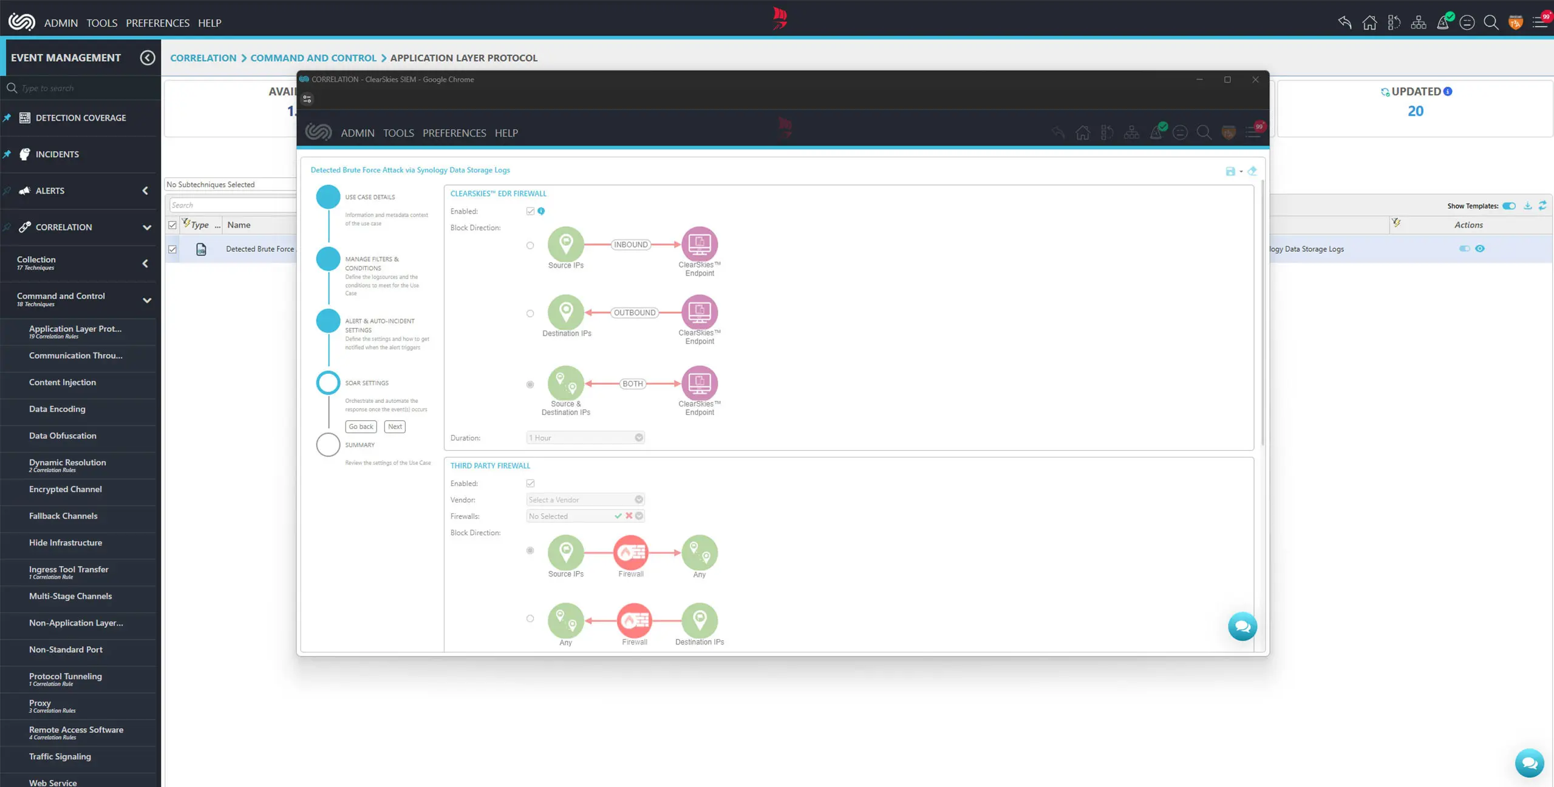This screenshot has width=1554, height=787.
Task: Open the PREFERENCES menu in main bar
Action: (x=157, y=23)
